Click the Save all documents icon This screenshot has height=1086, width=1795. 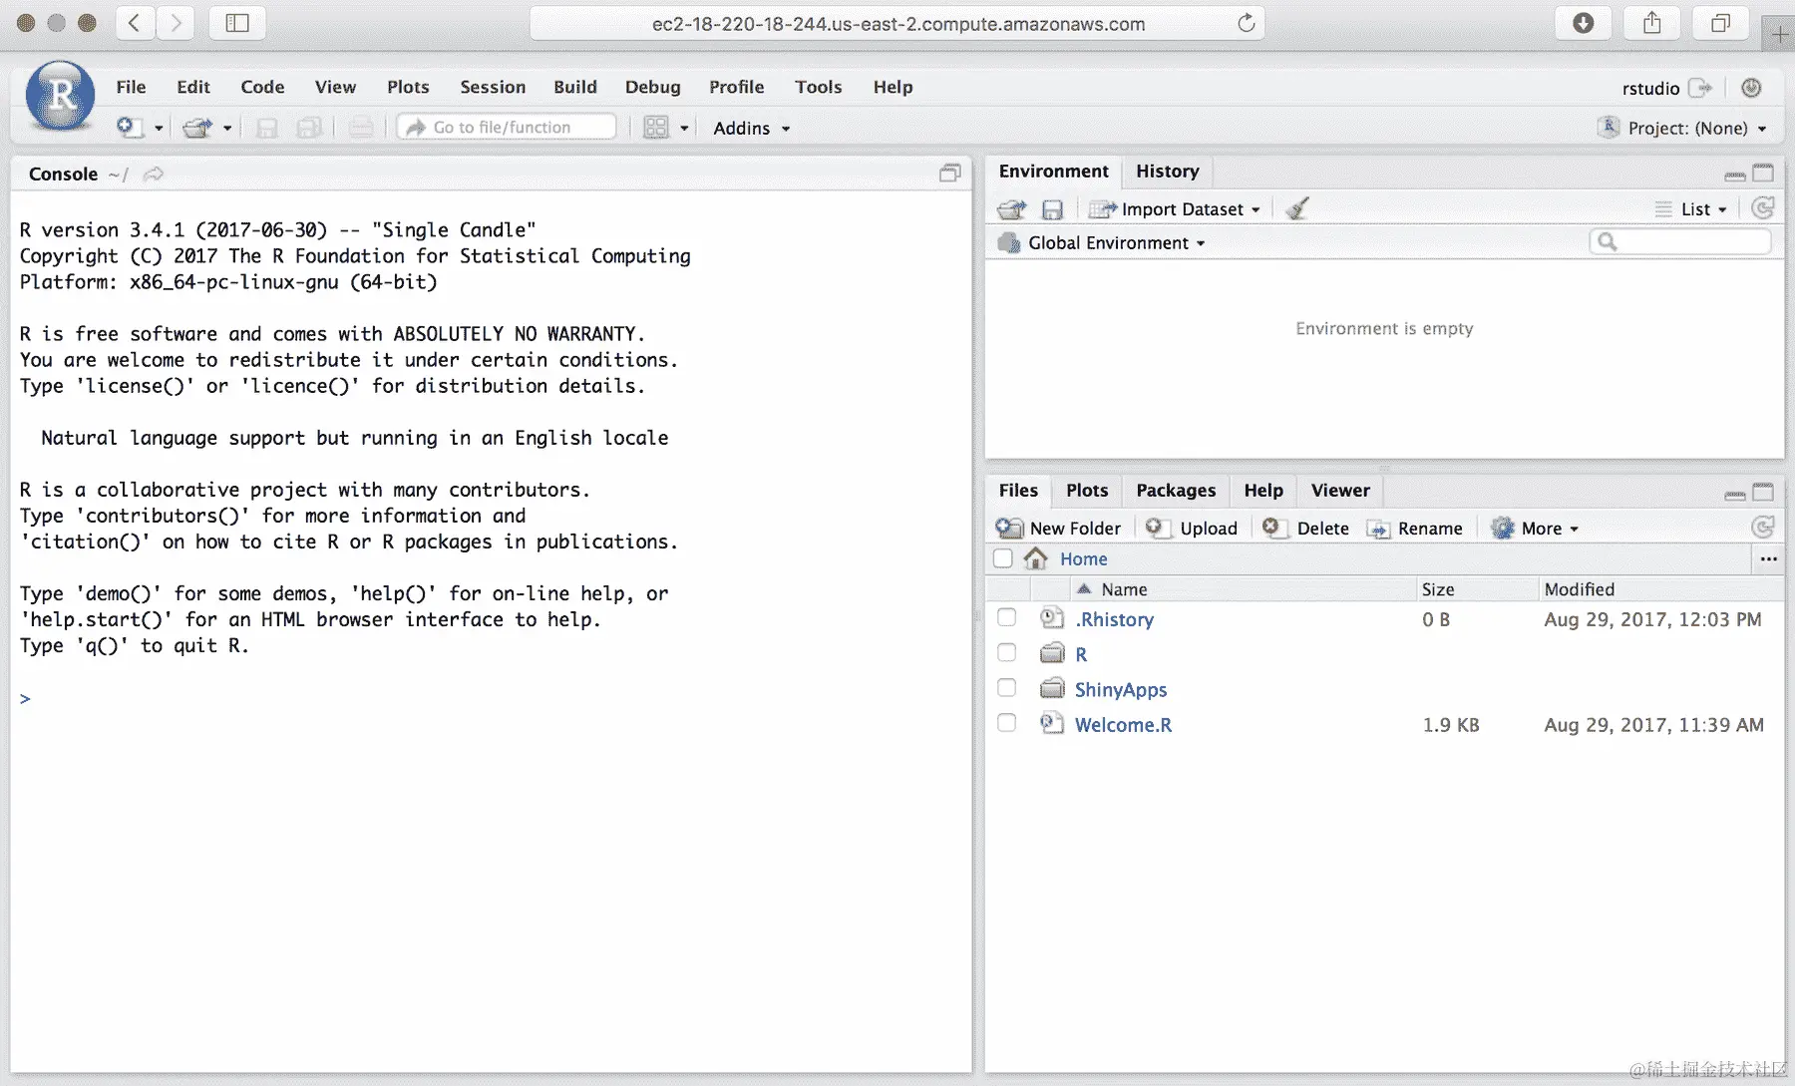pos(308,128)
